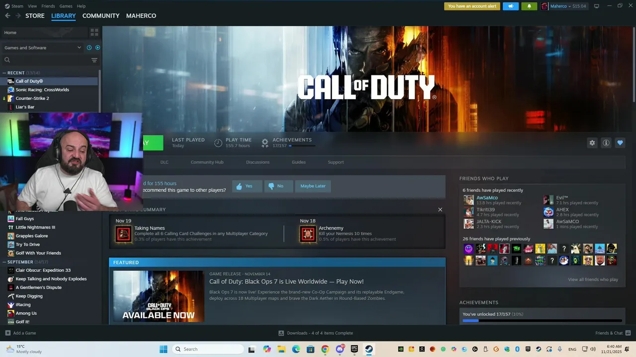Screen dimensions: 636x357
Task: Open the STORE tab
Action: click(35, 16)
